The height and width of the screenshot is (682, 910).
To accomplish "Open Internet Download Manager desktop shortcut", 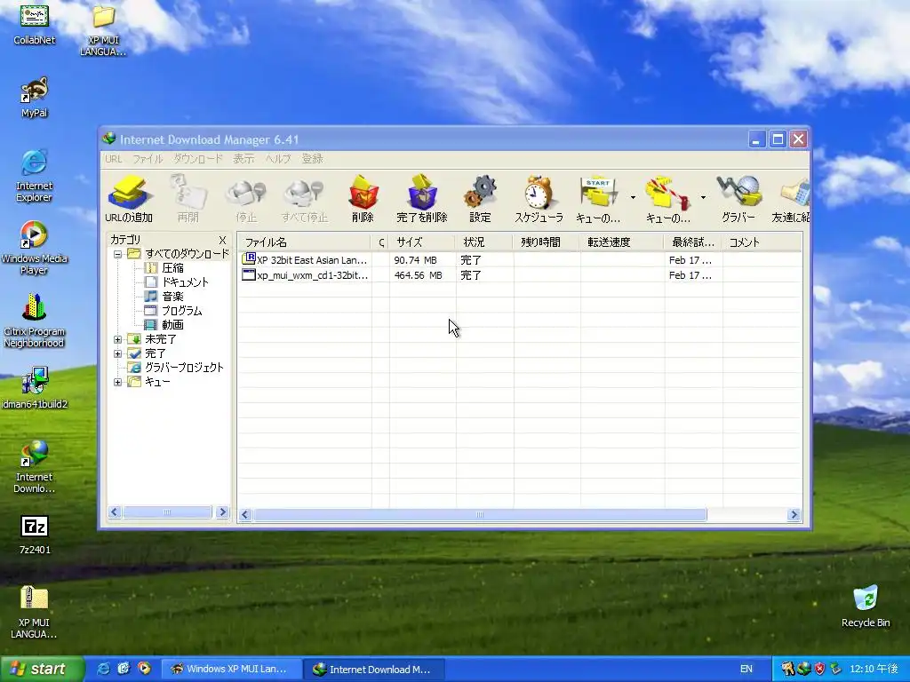I will click(35, 467).
